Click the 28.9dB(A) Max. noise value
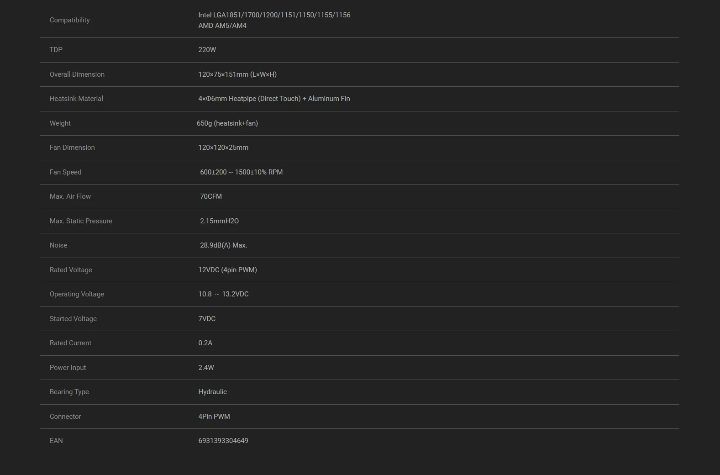The image size is (720, 475). click(223, 245)
